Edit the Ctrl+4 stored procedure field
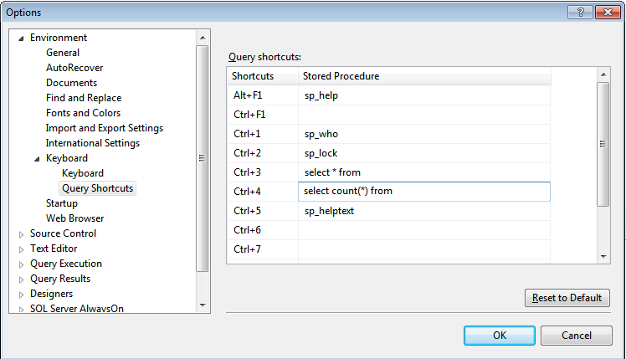Viewport: 626px width, 359px height. click(x=424, y=192)
